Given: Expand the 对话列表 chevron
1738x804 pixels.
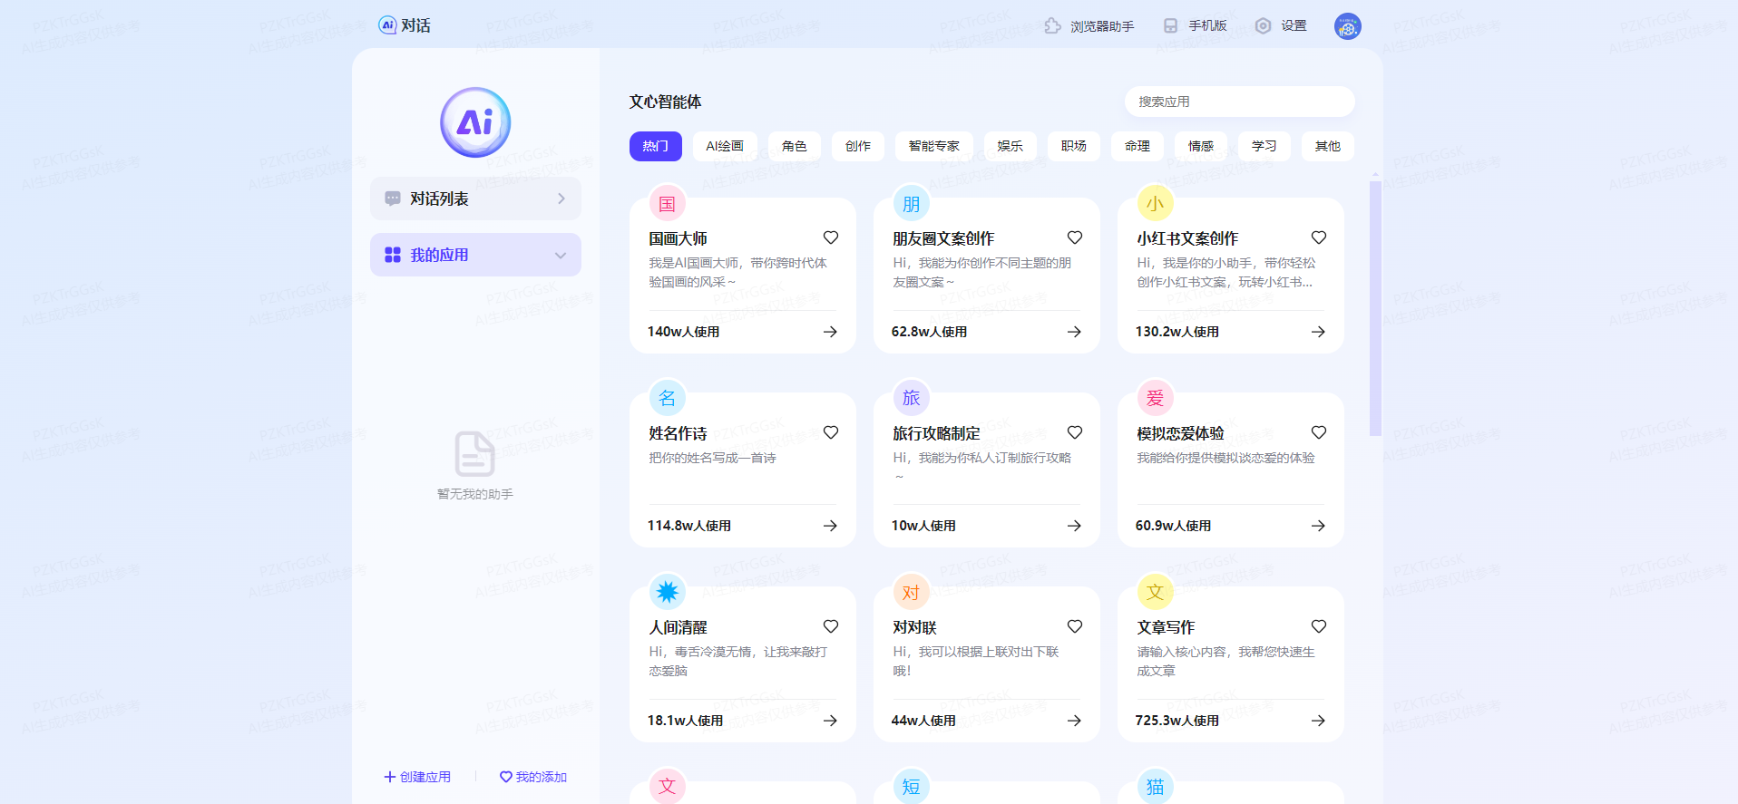Looking at the screenshot, I should coord(561,199).
